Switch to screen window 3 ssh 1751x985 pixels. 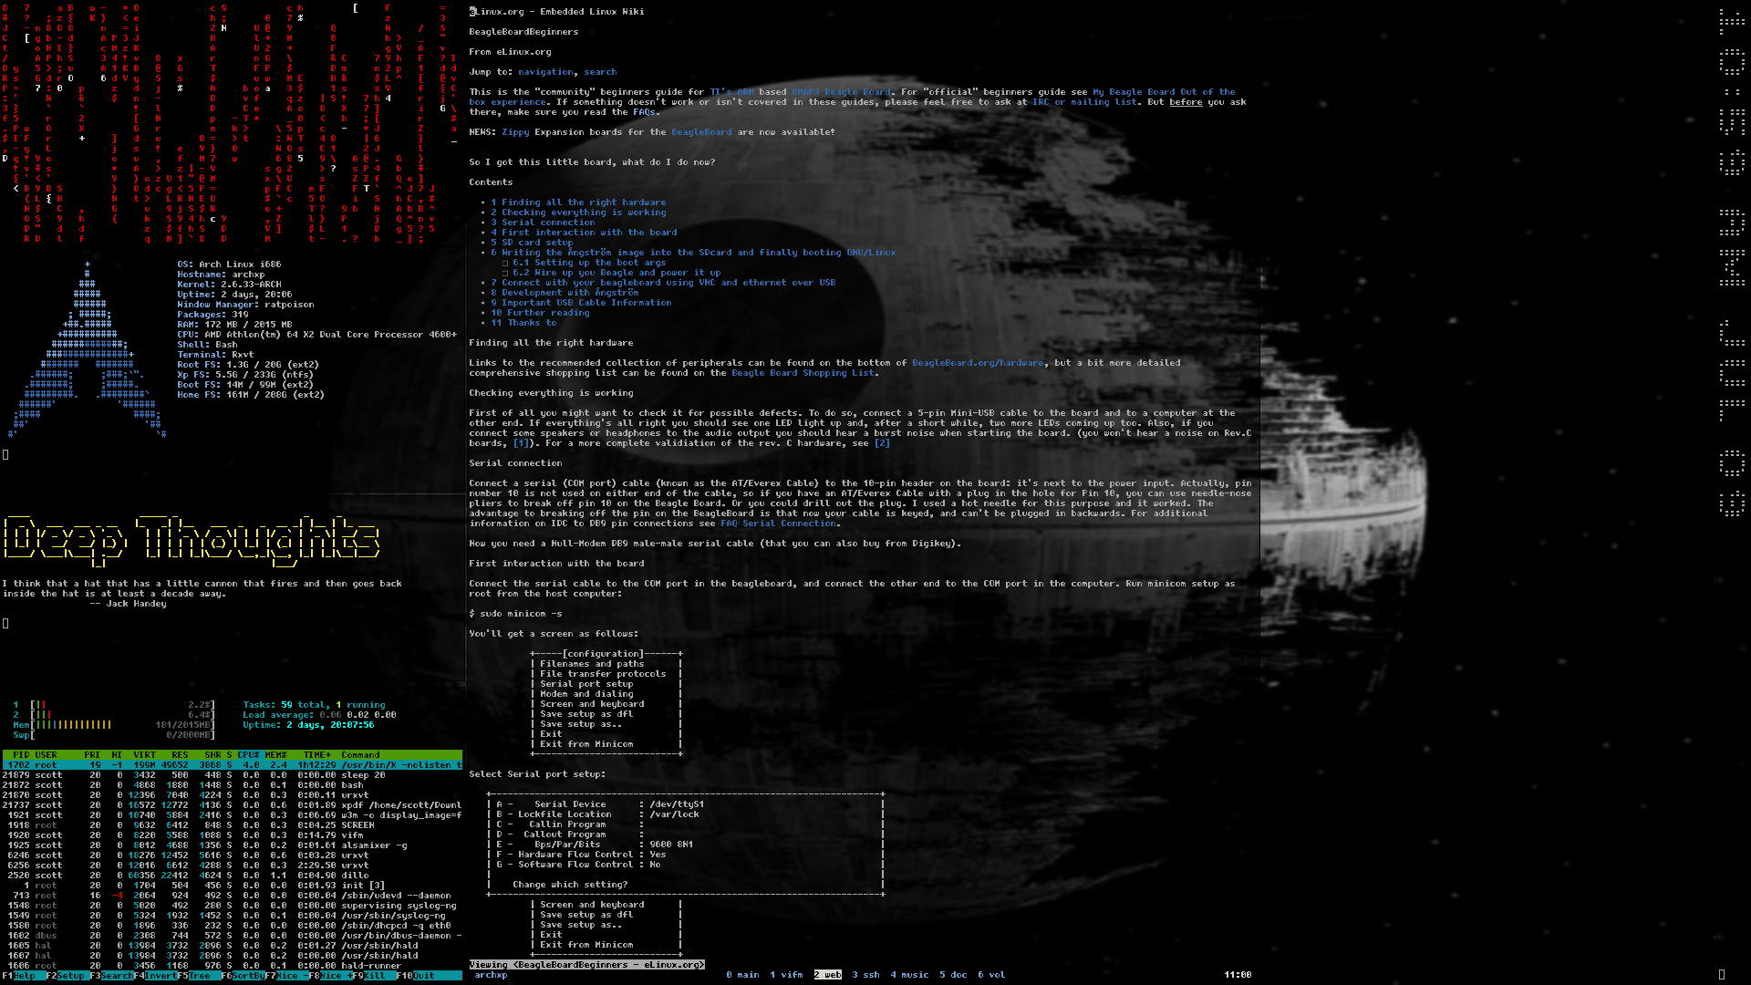point(865,975)
